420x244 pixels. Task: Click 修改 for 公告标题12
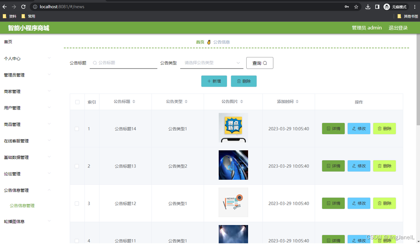pos(359,203)
